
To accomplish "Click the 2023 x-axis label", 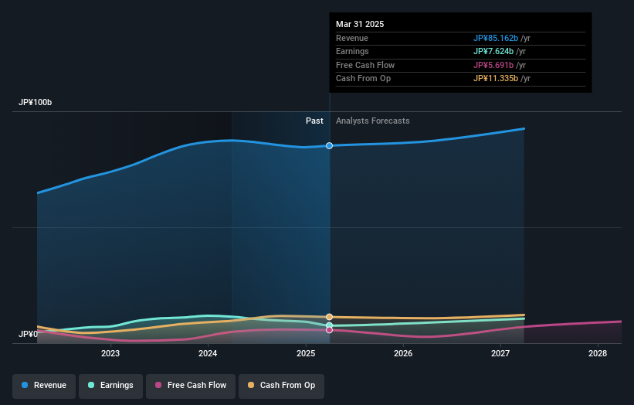I will 110,353.
